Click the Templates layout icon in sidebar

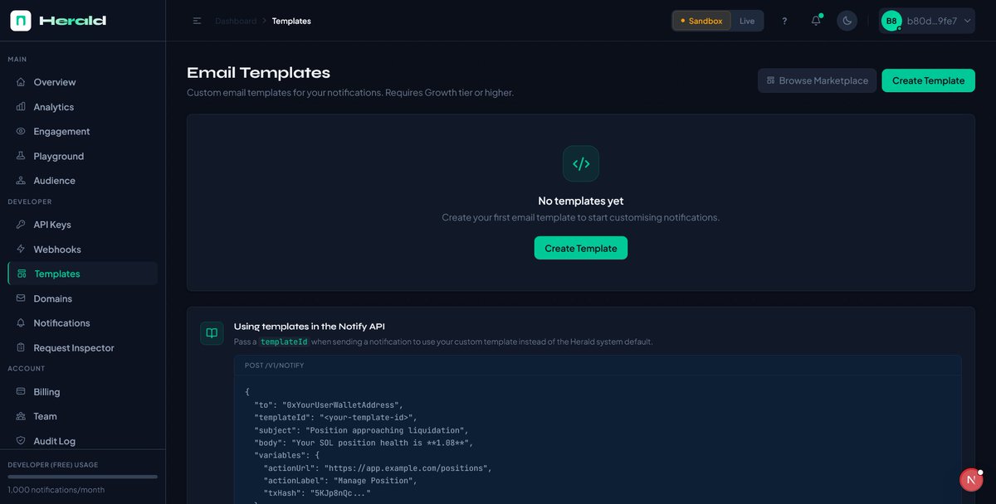(x=22, y=274)
